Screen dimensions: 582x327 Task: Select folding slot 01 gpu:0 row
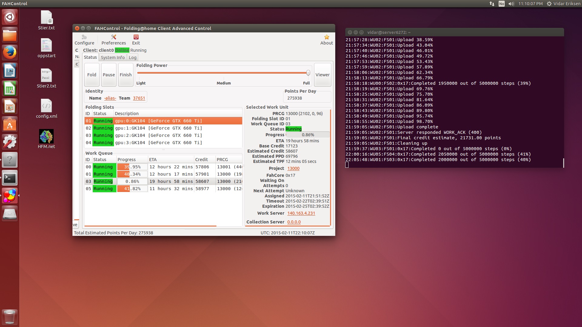point(163,121)
